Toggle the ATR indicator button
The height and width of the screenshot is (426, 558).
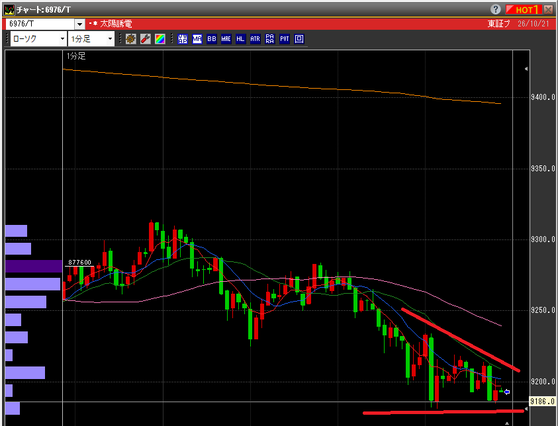coord(255,39)
